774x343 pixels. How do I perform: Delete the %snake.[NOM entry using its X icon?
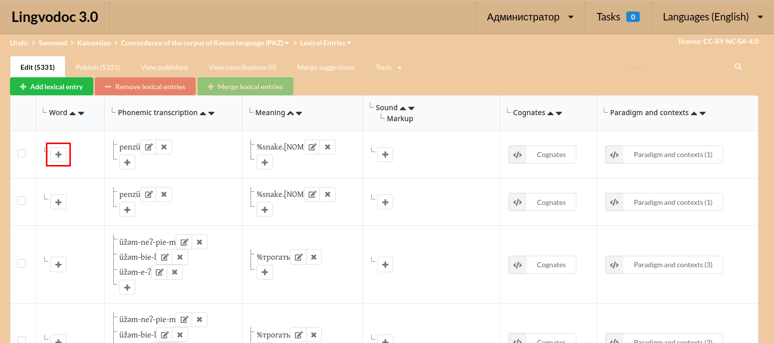(x=327, y=147)
